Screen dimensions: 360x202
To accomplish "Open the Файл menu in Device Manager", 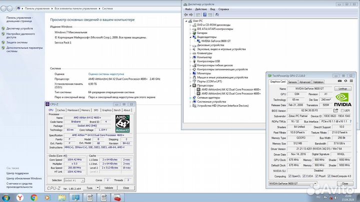I will [x=188, y=9].
